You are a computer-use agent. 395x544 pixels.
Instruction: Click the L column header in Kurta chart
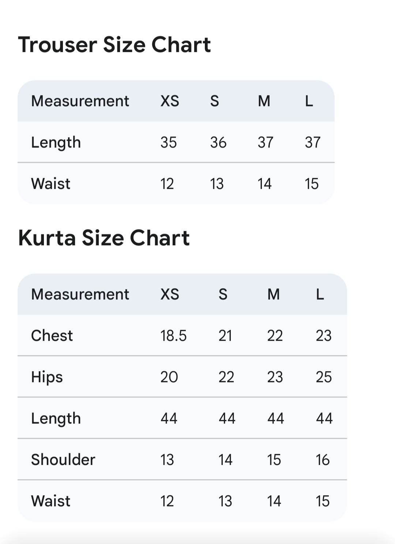(320, 294)
